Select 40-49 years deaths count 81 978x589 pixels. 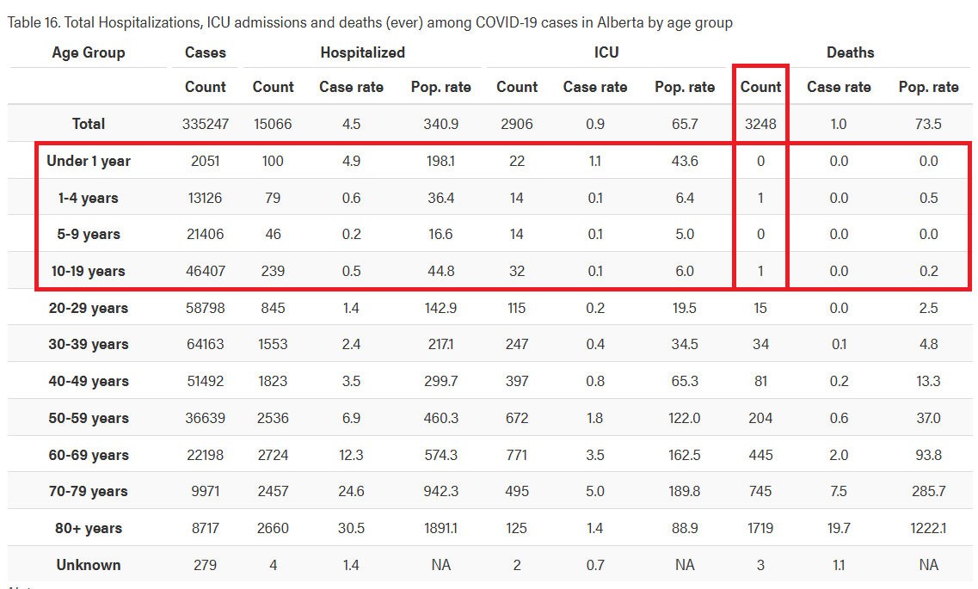click(760, 381)
